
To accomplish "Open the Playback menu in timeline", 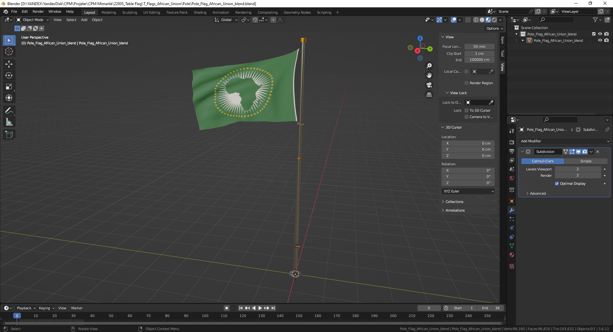I will [x=26, y=308].
